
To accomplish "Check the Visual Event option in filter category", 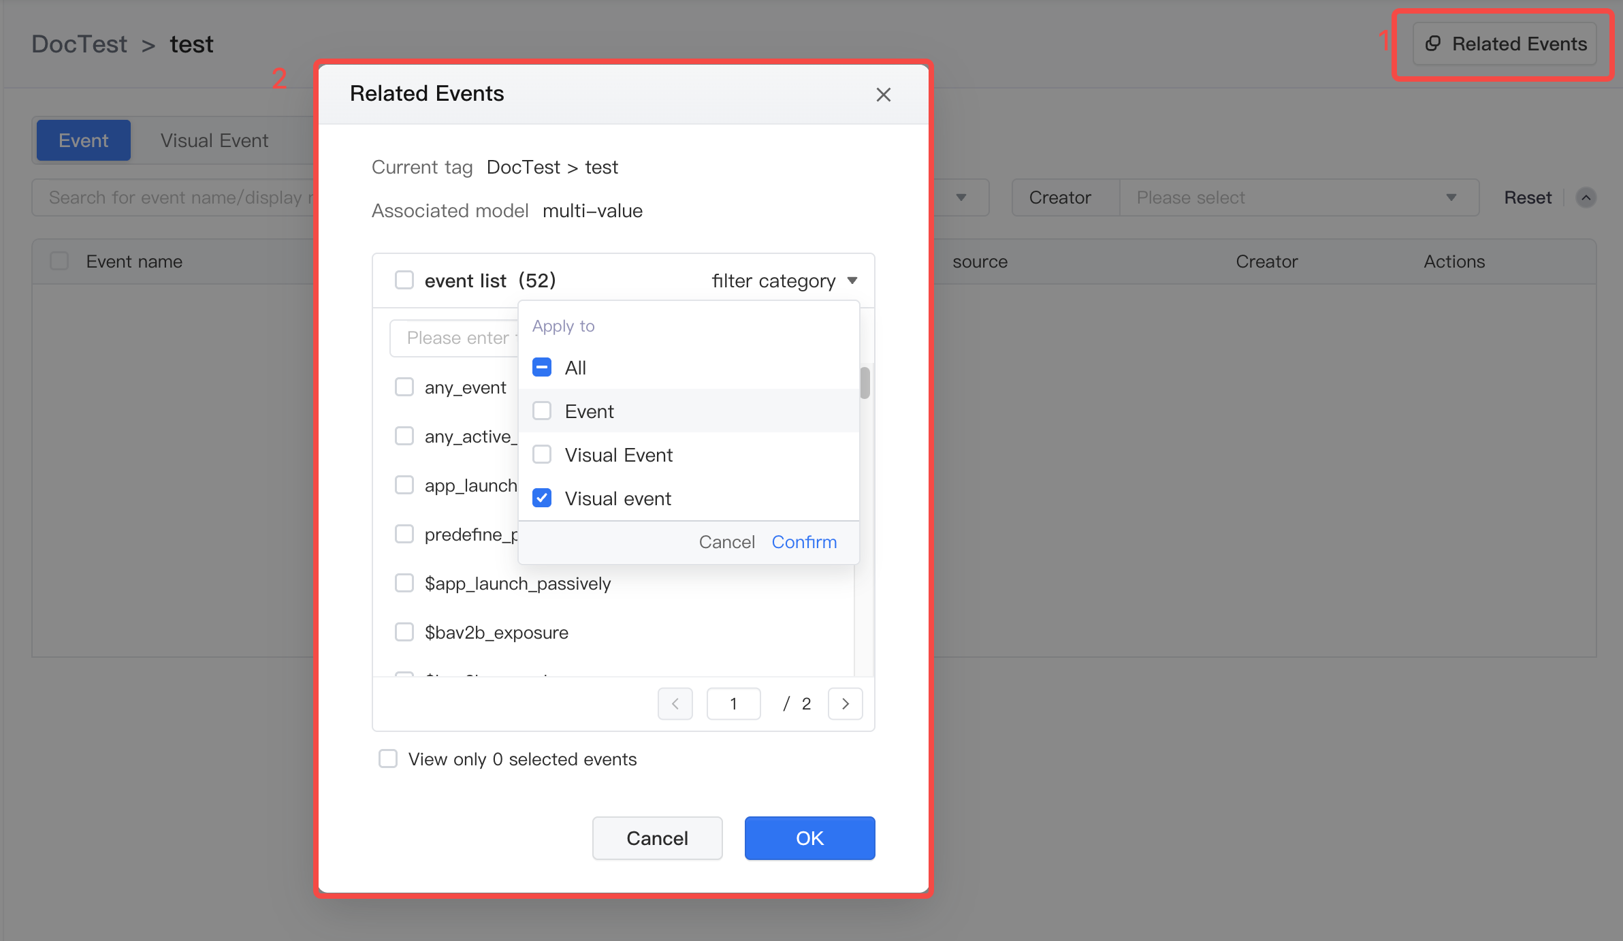I will 542,455.
